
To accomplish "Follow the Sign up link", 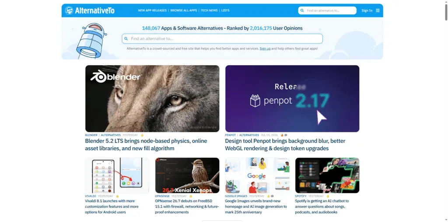I will [x=265, y=49].
